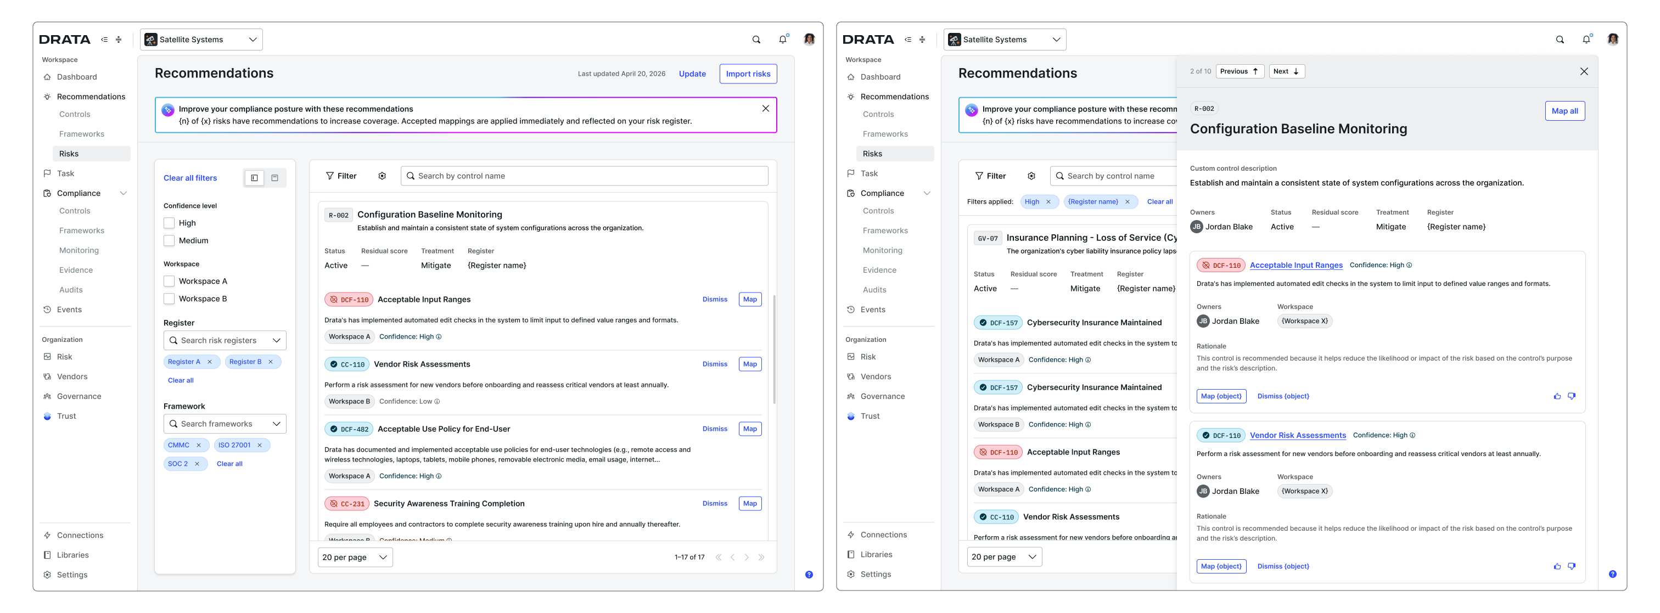The width and height of the screenshot is (1660, 613).
Task: Thumbs up the Vendor Risk Assessments panel recommendation
Action: tap(1557, 566)
